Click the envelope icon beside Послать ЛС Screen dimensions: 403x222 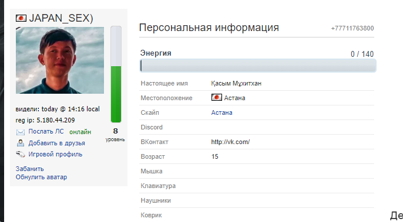[x=21, y=132]
